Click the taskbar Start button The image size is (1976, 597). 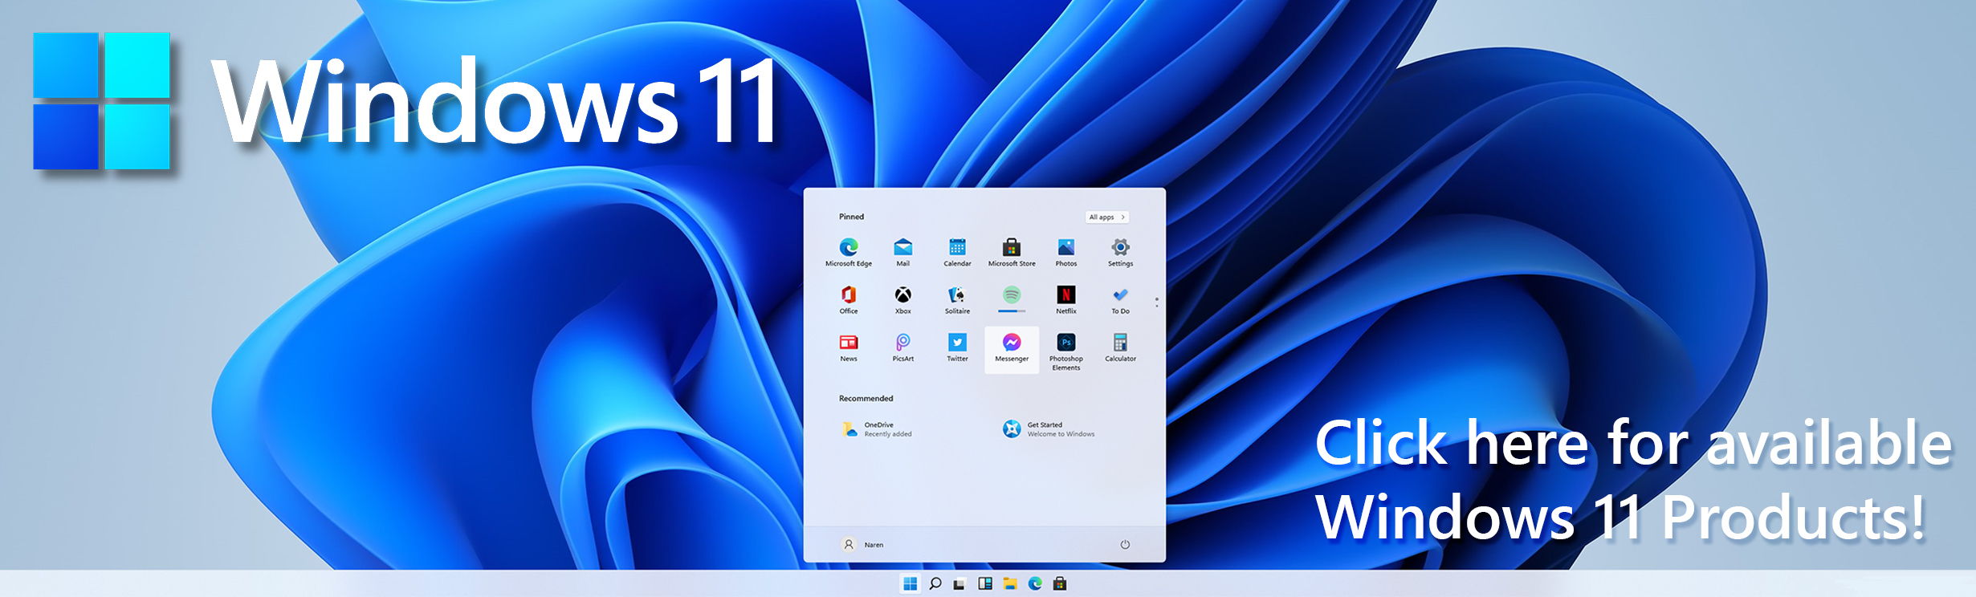pyautogui.click(x=910, y=583)
